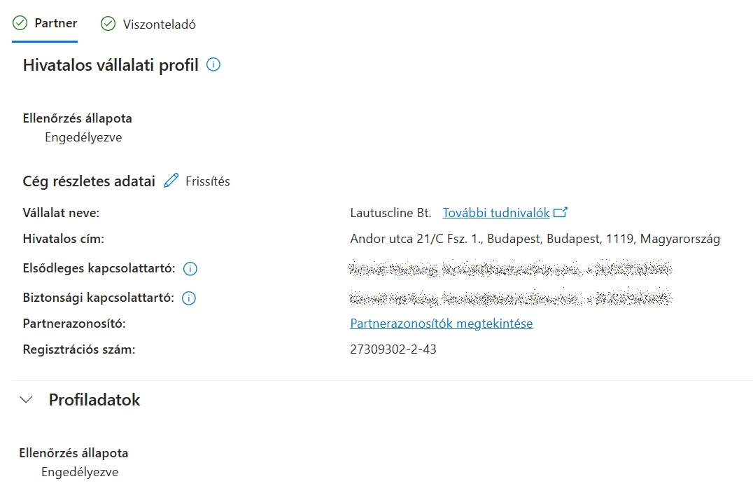Click the registration number 27309302-2-43
Viewport: 753px width, 493px height.
click(x=393, y=349)
